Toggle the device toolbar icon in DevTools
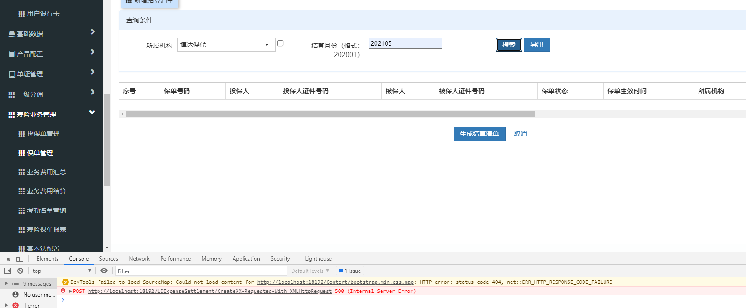Viewport: 746px width, 308px height. coord(20,258)
